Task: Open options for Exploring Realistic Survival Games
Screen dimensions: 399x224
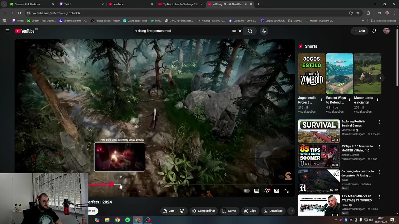Action: [379, 122]
